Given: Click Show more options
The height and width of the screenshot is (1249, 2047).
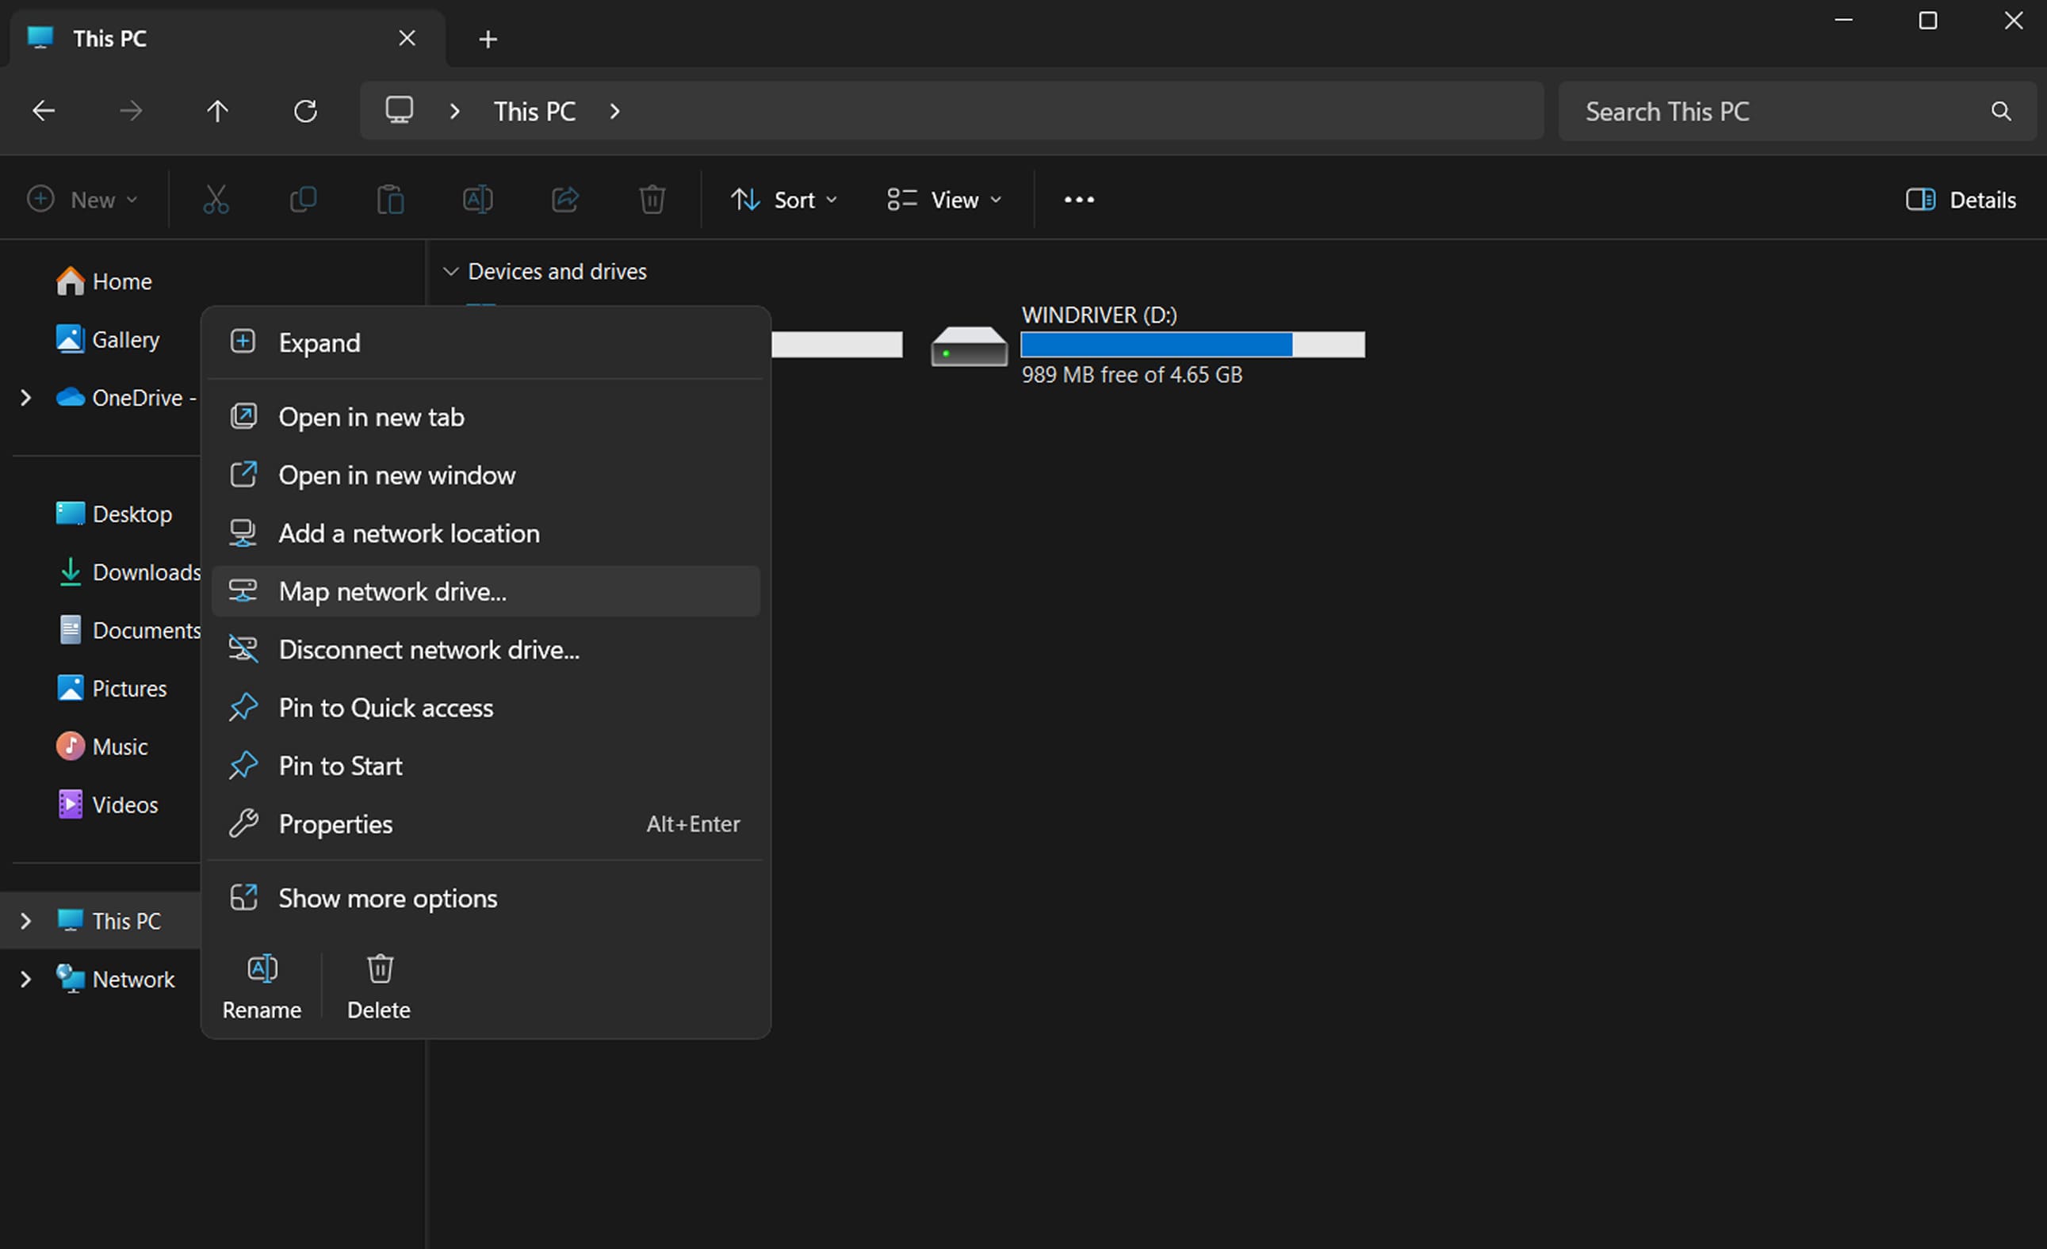Looking at the screenshot, I should pos(387,899).
